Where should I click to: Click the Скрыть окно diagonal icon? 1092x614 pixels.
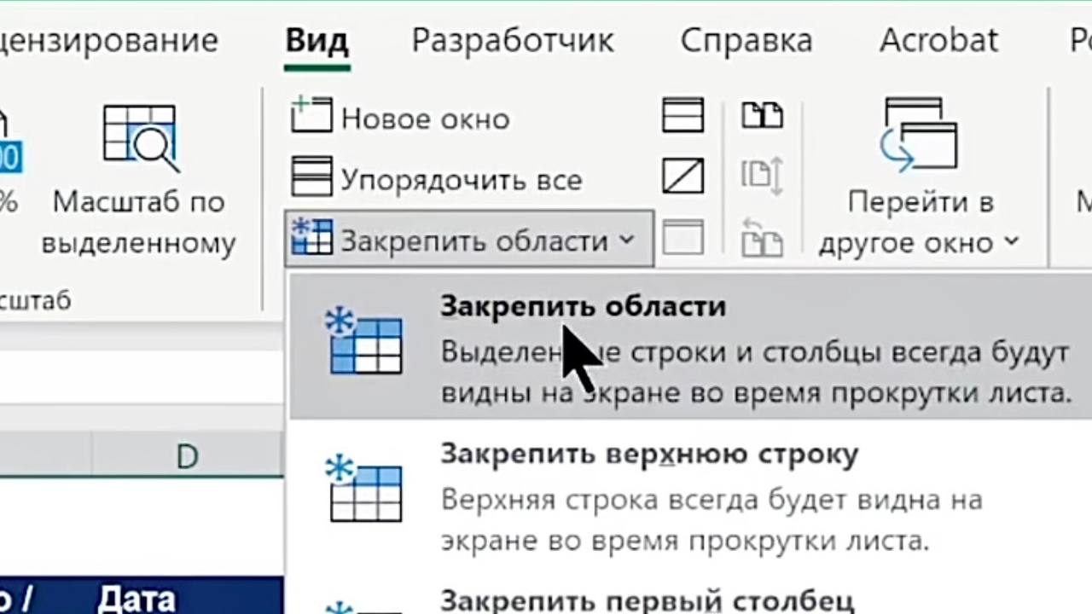(x=683, y=177)
